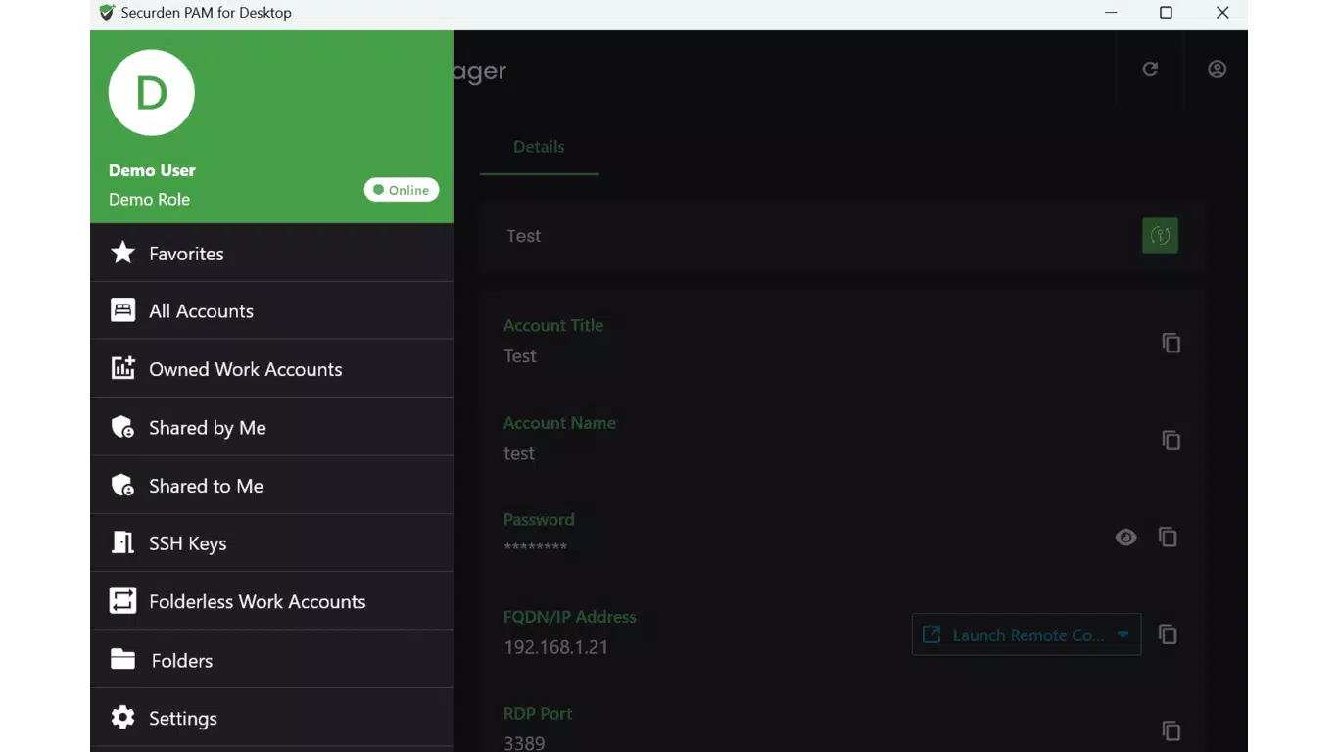
Task: Click the IP value 192.168.1.21
Action: pos(555,647)
